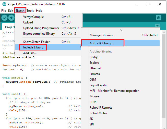The height and width of the screenshot is (129, 167).
Task: Open the Serial Monitor magnifier icon
Action: (x=159, y=18)
